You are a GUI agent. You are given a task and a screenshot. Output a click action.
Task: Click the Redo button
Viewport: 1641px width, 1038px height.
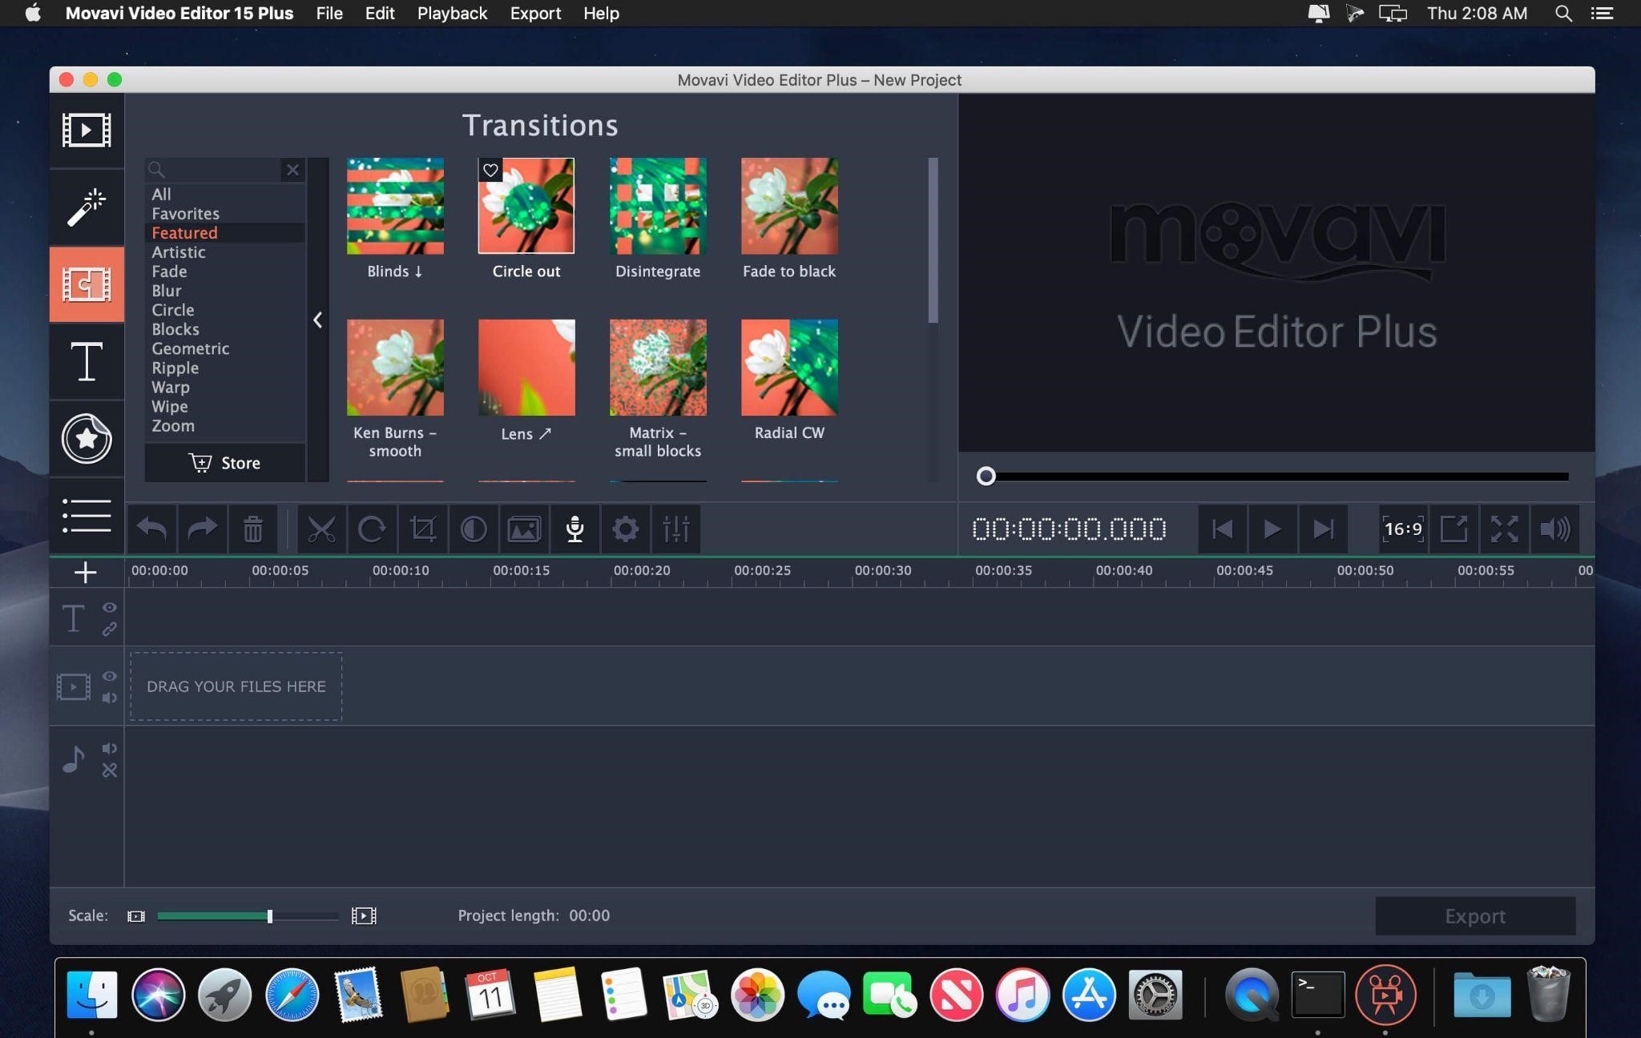[200, 527]
